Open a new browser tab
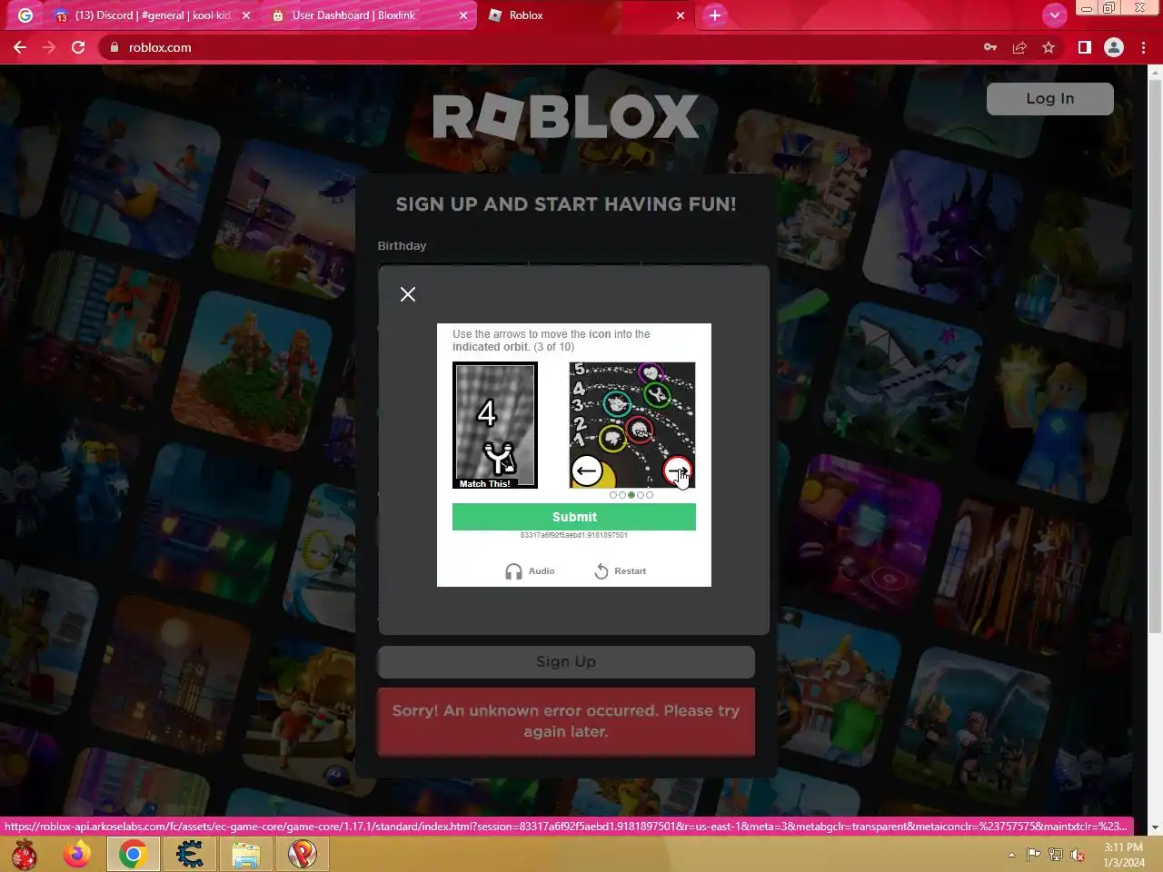Image resolution: width=1163 pixels, height=872 pixels. click(x=715, y=15)
